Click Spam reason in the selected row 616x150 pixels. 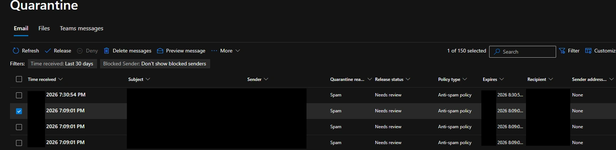point(336,111)
